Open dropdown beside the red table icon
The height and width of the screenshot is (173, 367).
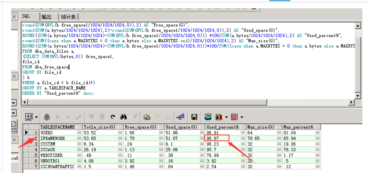pyautogui.click(x=242, y=117)
